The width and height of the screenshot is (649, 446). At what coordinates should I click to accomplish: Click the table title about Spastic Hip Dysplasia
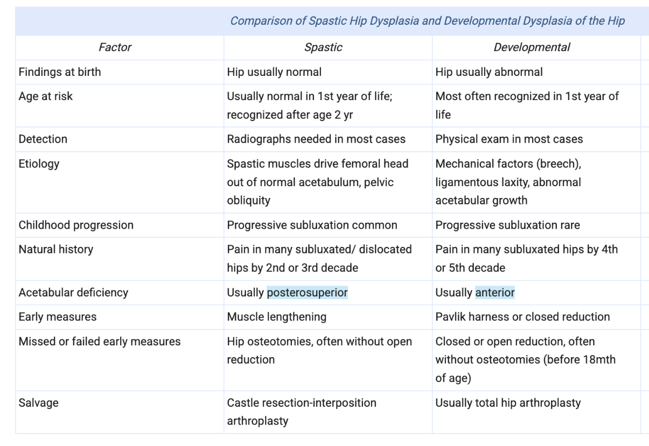[x=427, y=21]
